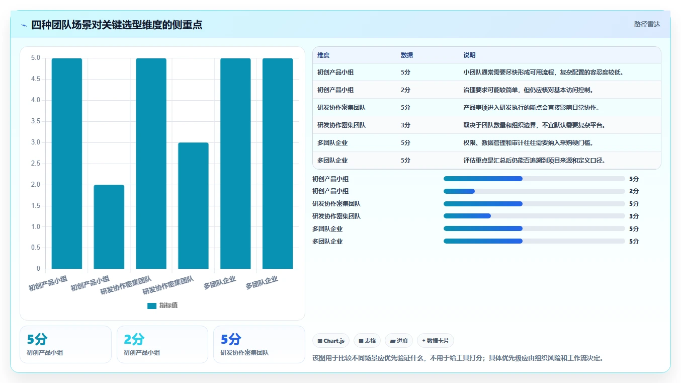Click the title 四种团队场景对关键选型维度的侧重点

117,25
